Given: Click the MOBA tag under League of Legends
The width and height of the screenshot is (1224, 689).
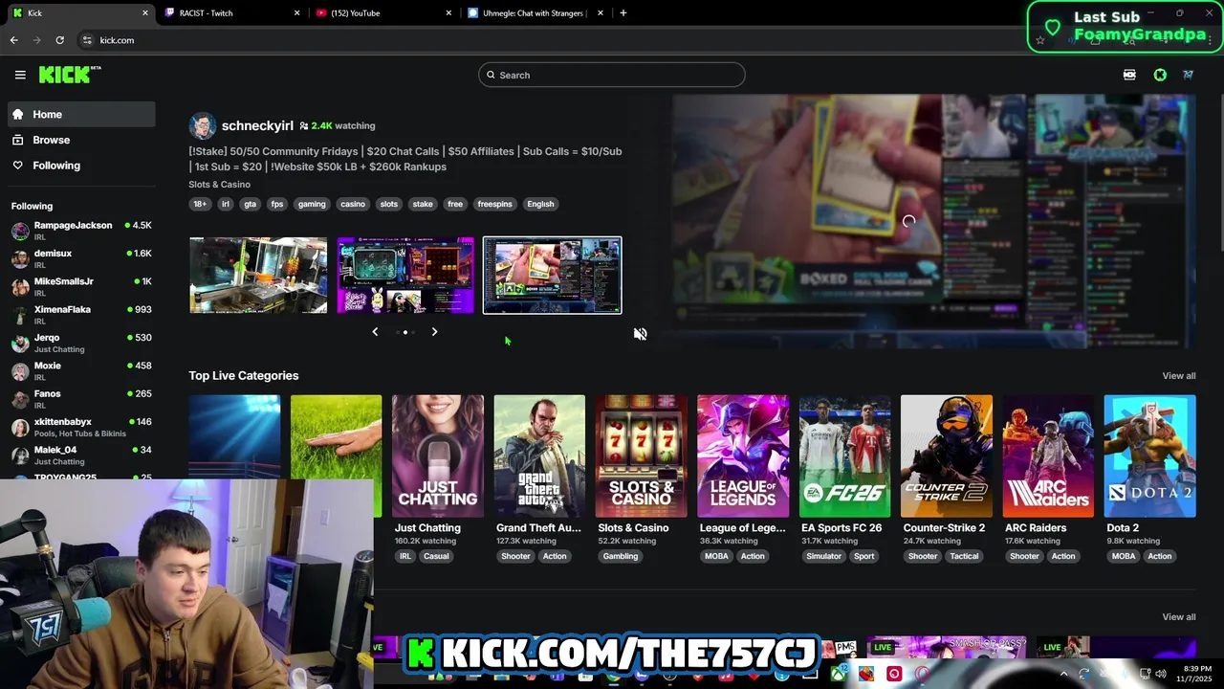Looking at the screenshot, I should click(x=715, y=556).
